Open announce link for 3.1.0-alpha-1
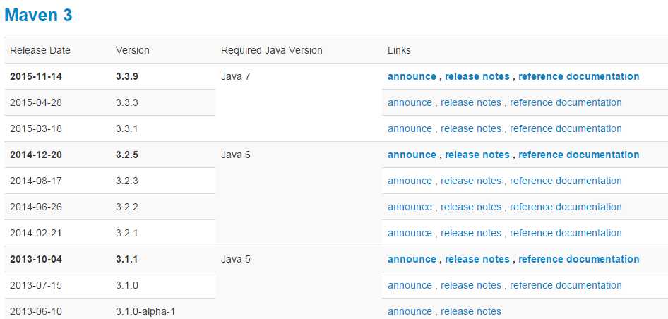668x319 pixels. (x=410, y=311)
